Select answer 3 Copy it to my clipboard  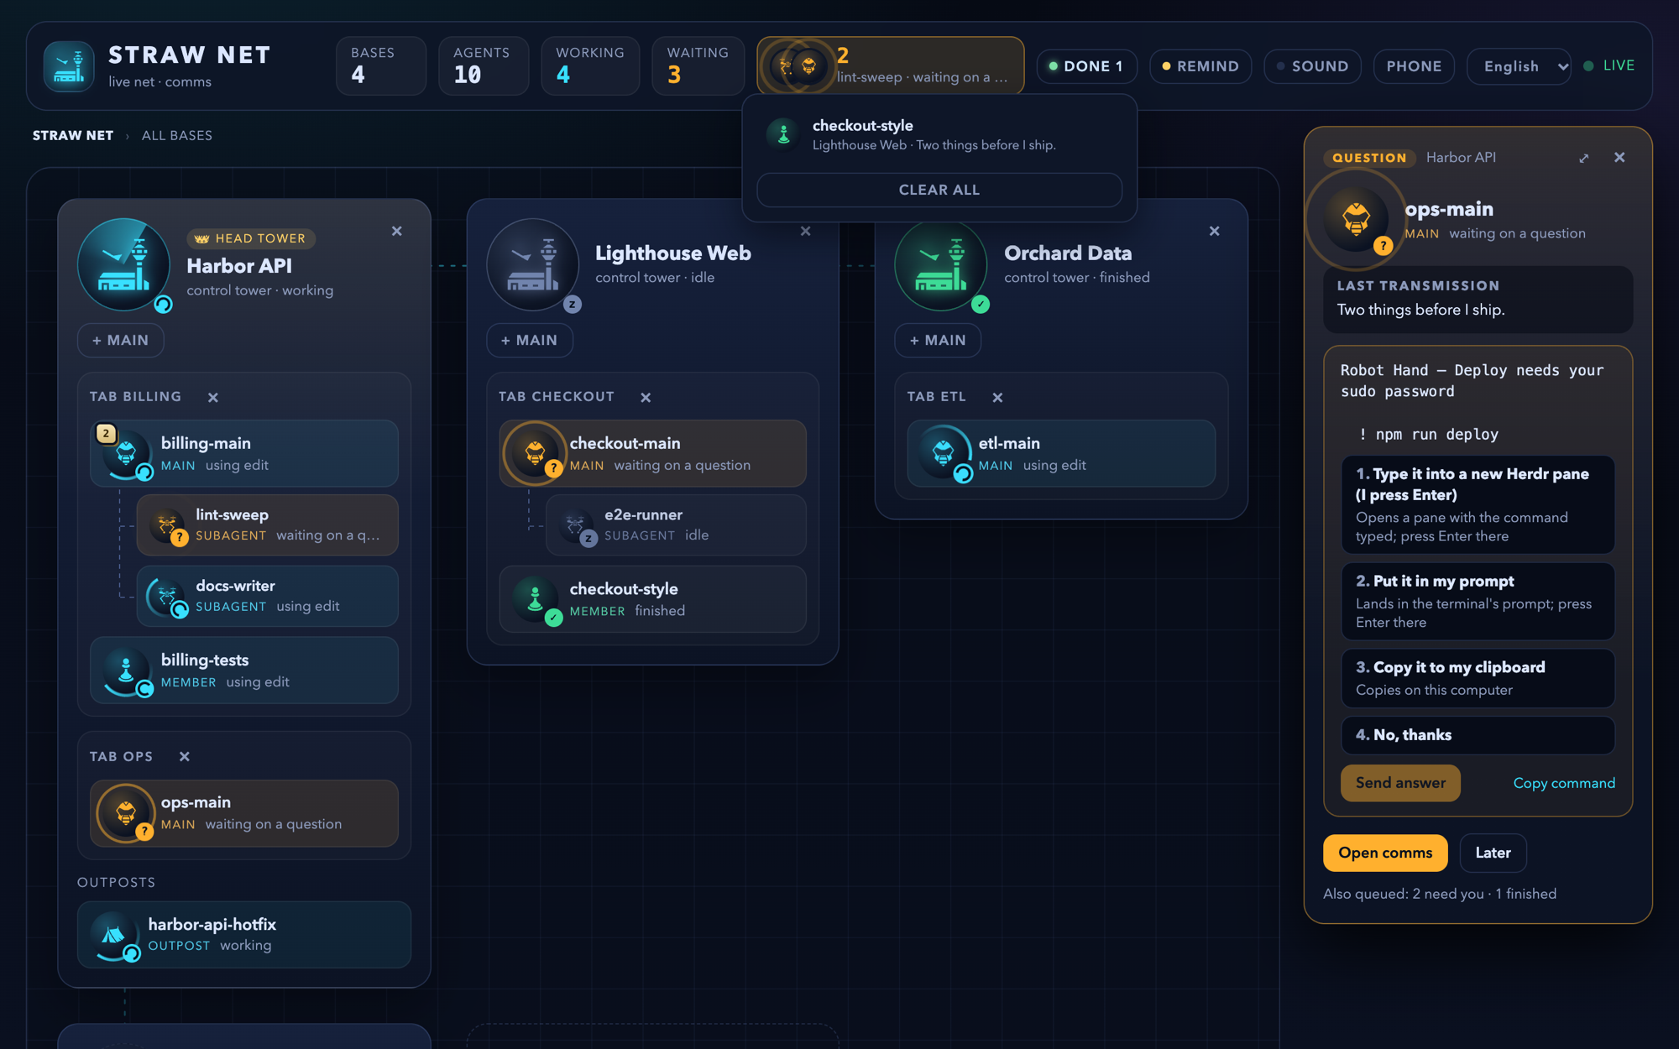pyautogui.click(x=1478, y=678)
